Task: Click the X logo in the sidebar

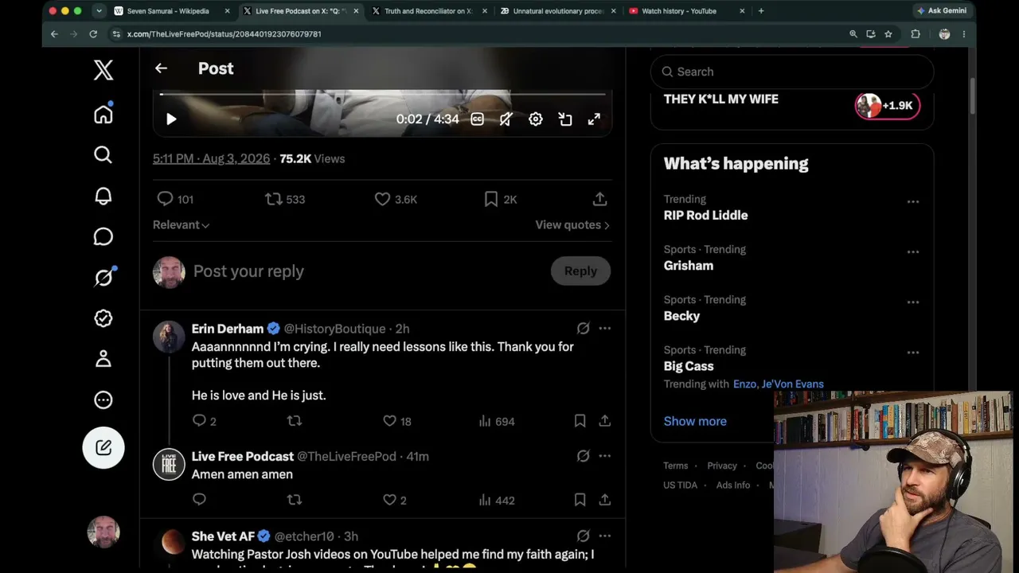Action: coord(103,70)
